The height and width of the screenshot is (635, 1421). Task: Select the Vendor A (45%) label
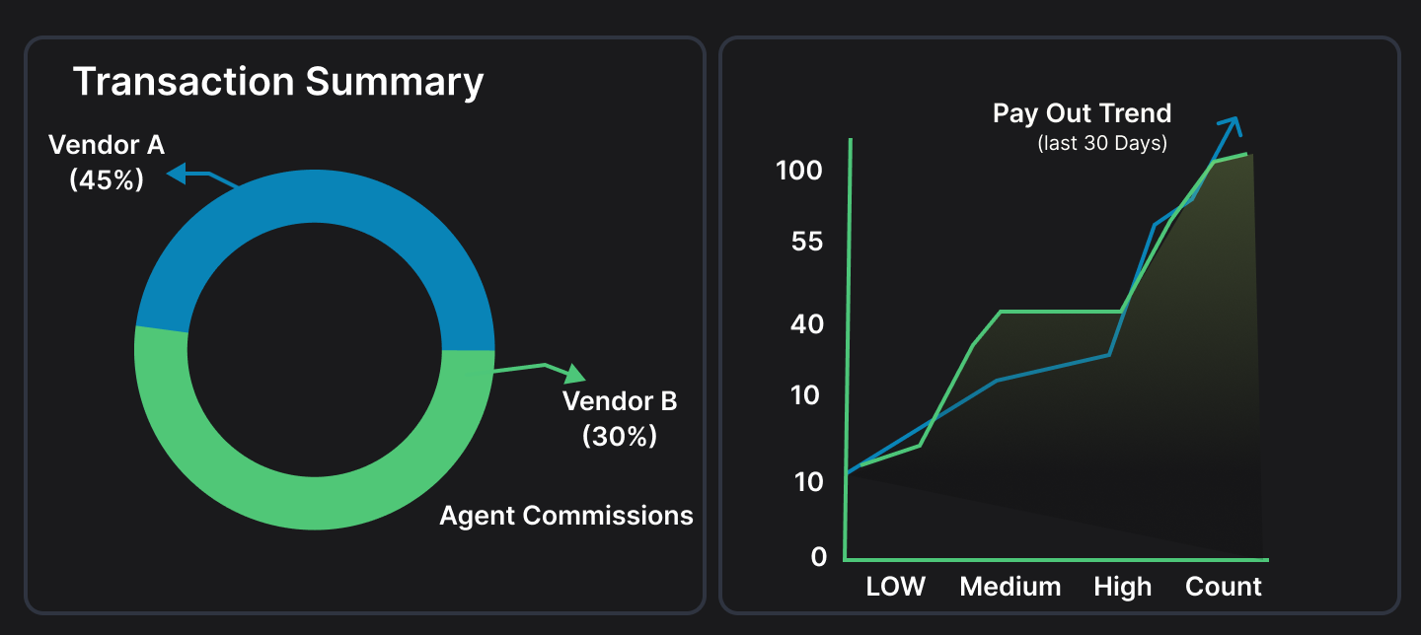(107, 163)
